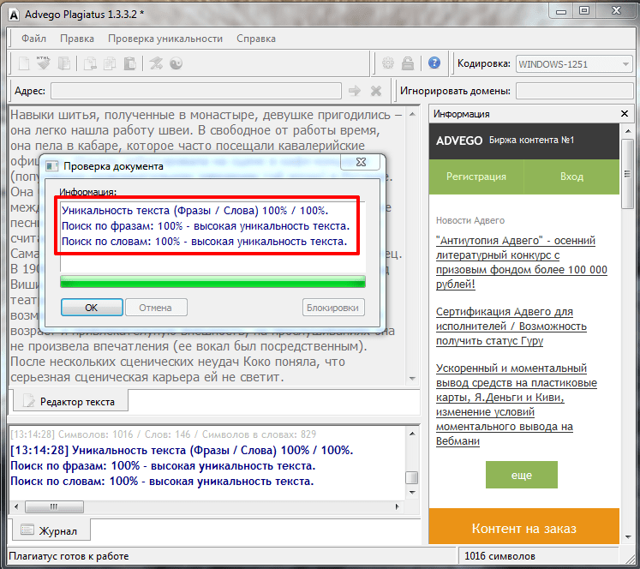Click into the Игнорировать домены field
Screen dimensions: 640x569
(x=574, y=91)
